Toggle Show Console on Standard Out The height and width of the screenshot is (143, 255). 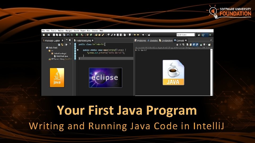[x=194, y=44]
